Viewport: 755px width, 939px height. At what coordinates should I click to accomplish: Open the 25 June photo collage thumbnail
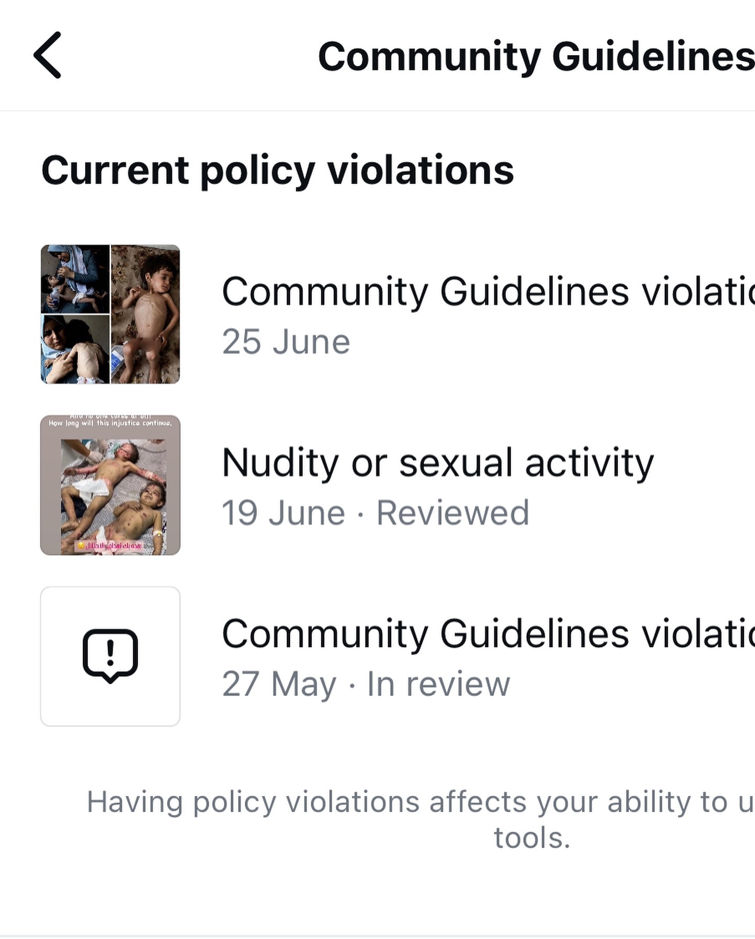110,314
